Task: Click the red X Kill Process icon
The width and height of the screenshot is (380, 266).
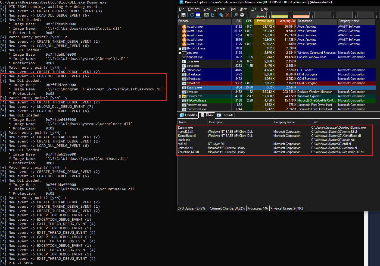Action: (228, 15)
